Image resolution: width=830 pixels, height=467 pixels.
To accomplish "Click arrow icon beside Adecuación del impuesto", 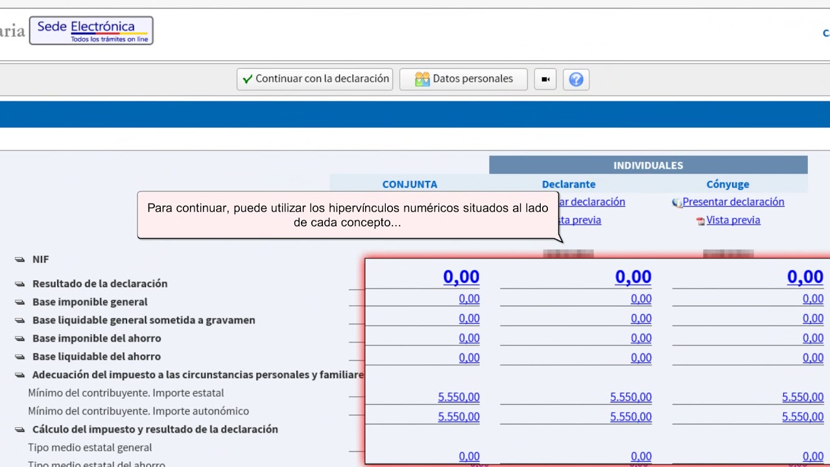I will [x=20, y=375].
